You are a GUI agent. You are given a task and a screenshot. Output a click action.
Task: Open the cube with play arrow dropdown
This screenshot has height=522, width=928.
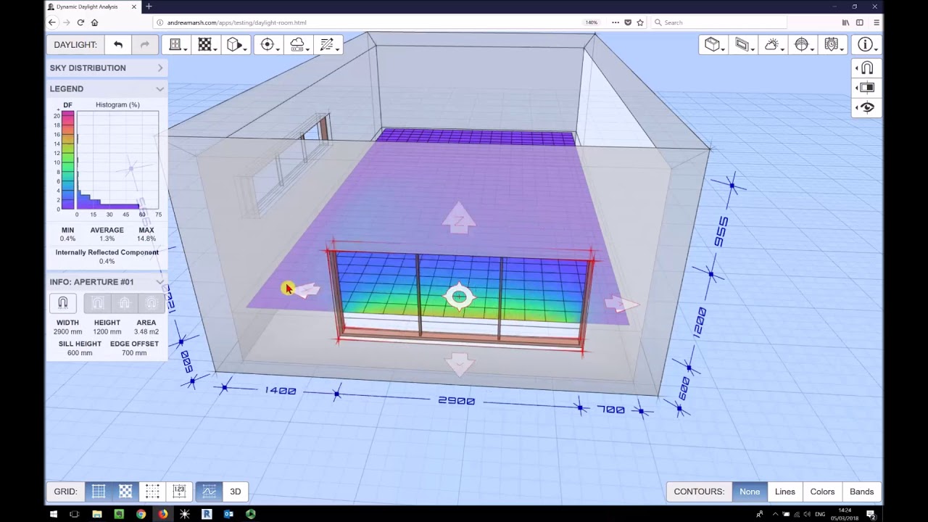[236, 45]
